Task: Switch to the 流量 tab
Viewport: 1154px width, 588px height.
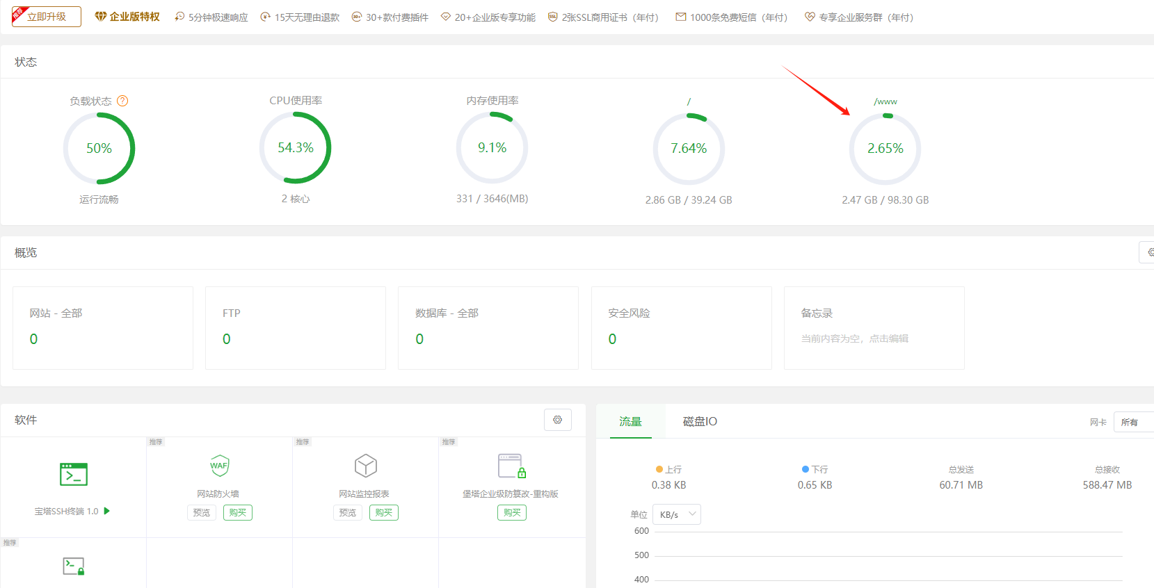Action: (631, 421)
